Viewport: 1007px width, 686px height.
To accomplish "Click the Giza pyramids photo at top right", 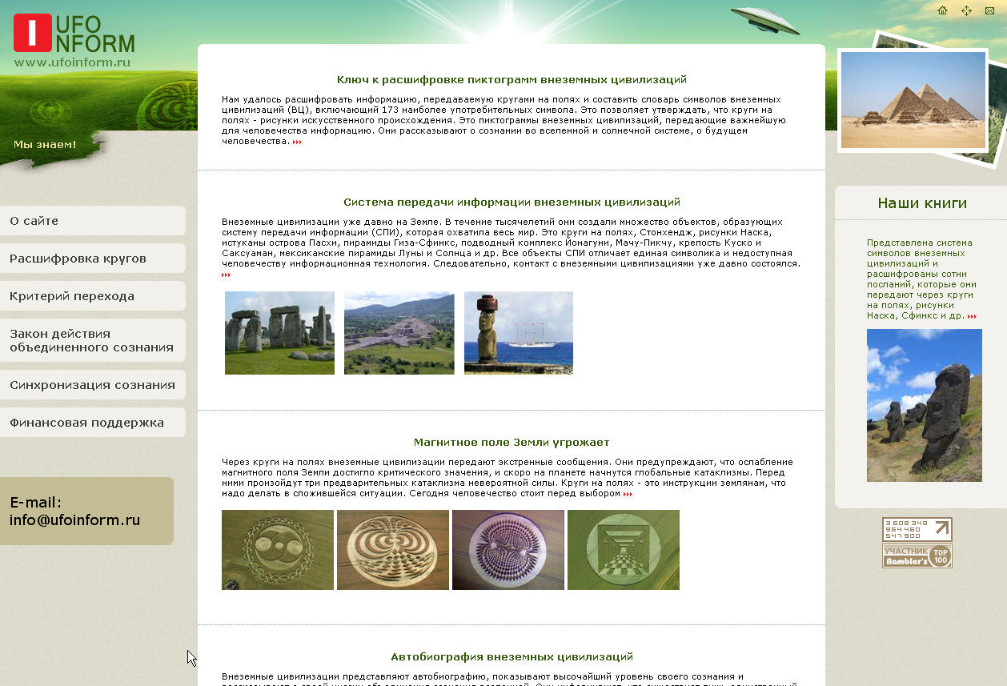I will 913,100.
